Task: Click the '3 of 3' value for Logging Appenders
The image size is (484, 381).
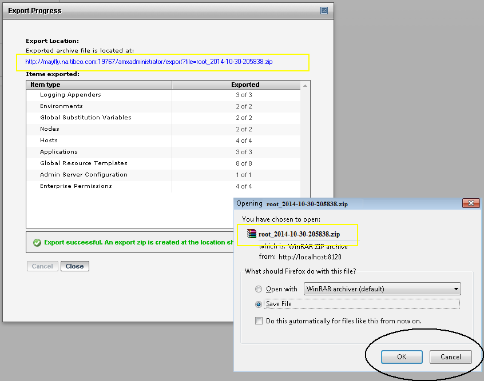Action: coord(244,95)
